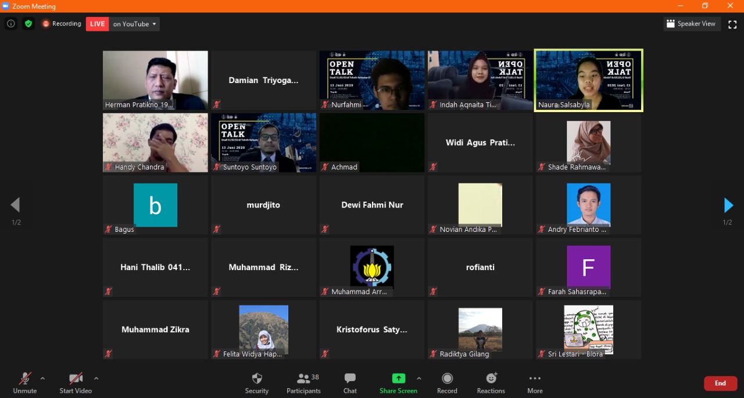
Task: Open the Reactions emoji menu
Action: coord(491,379)
